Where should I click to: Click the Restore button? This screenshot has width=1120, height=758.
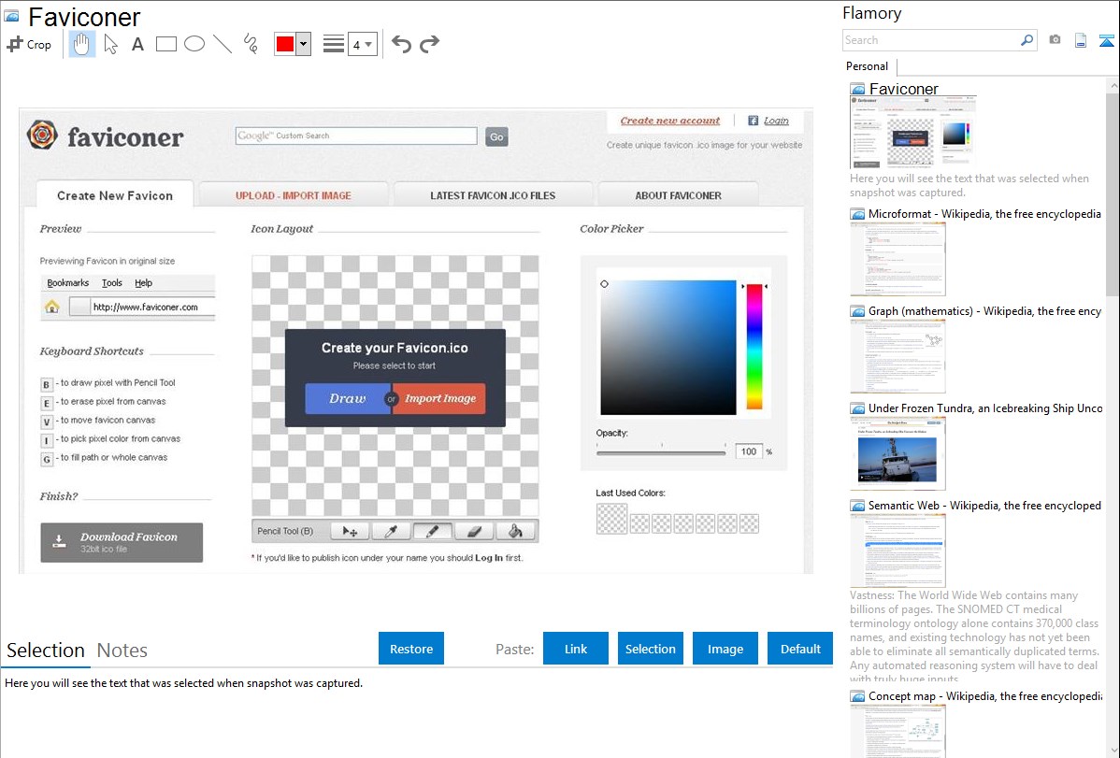pos(411,649)
